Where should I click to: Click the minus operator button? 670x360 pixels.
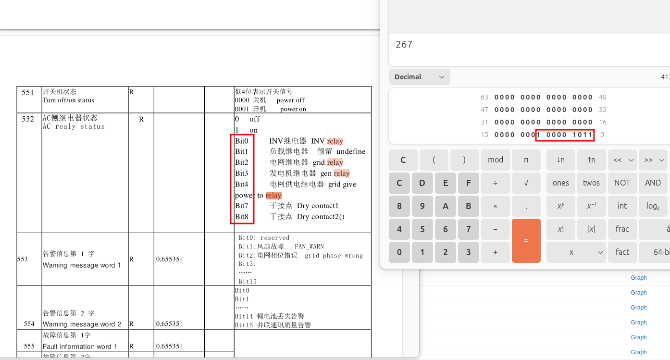495,229
